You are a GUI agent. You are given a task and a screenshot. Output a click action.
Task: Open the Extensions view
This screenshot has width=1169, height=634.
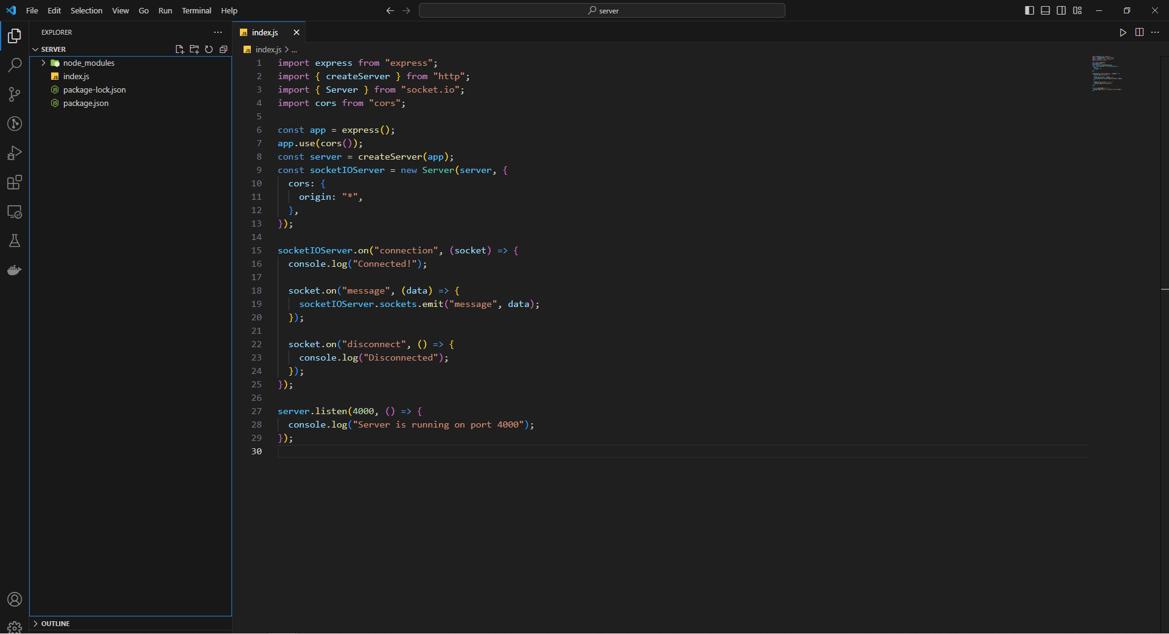15,182
